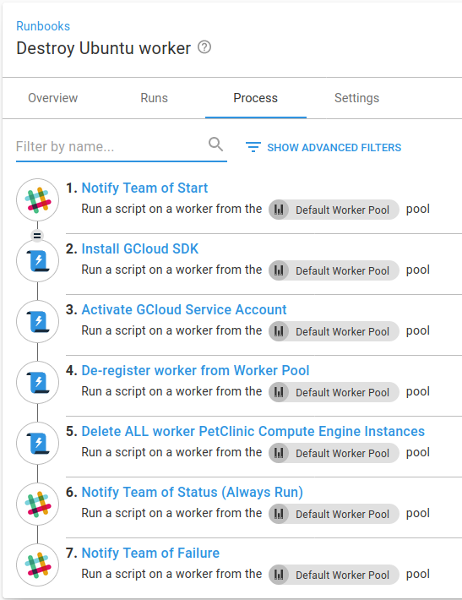Click the worker pool icon in step 4 chip
This screenshot has height=600, width=462.
[x=279, y=392]
